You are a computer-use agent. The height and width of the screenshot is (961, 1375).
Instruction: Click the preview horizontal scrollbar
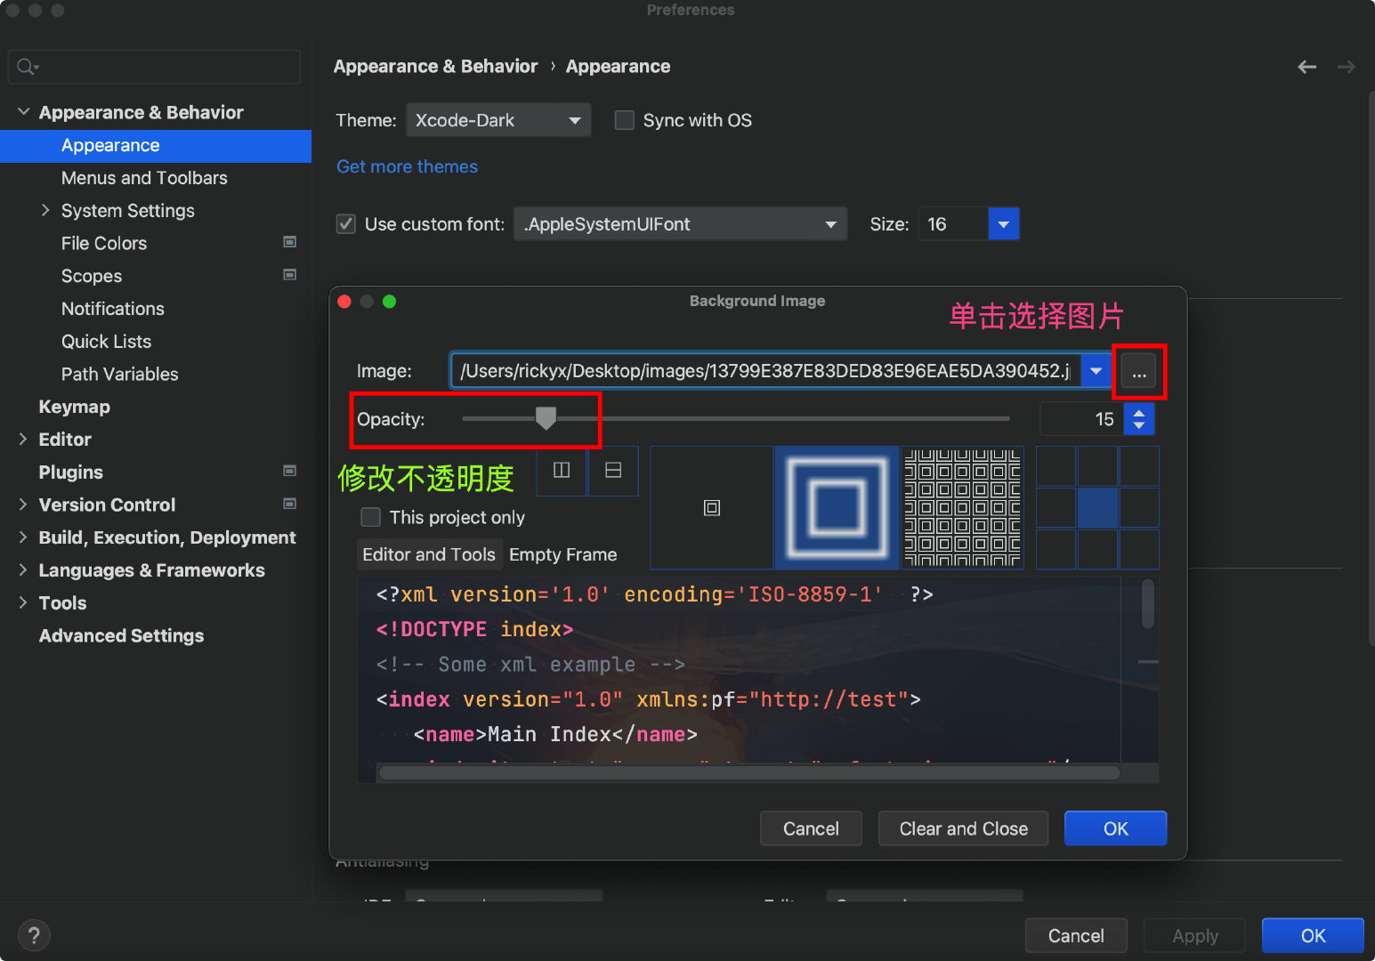pos(749,772)
